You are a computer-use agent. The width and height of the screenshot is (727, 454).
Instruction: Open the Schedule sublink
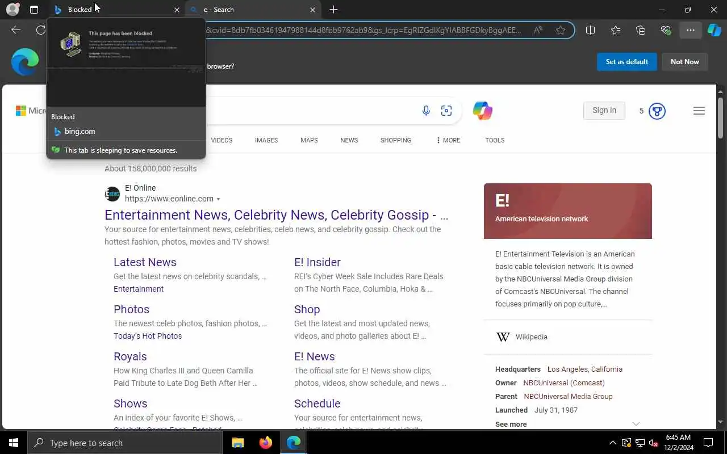click(x=317, y=403)
